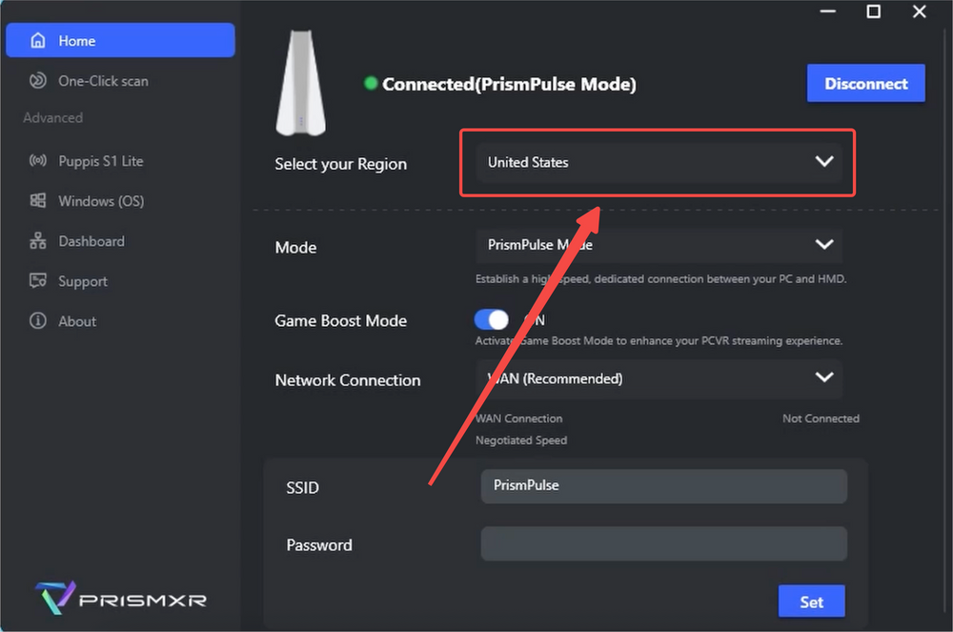This screenshot has width=953, height=632.
Task: Click the One-Click scan radar icon
Action: click(38, 81)
